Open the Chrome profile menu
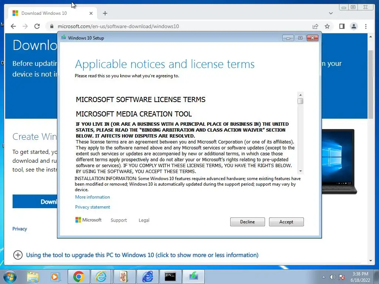Image resolution: width=379 pixels, height=284 pixels. point(354,26)
